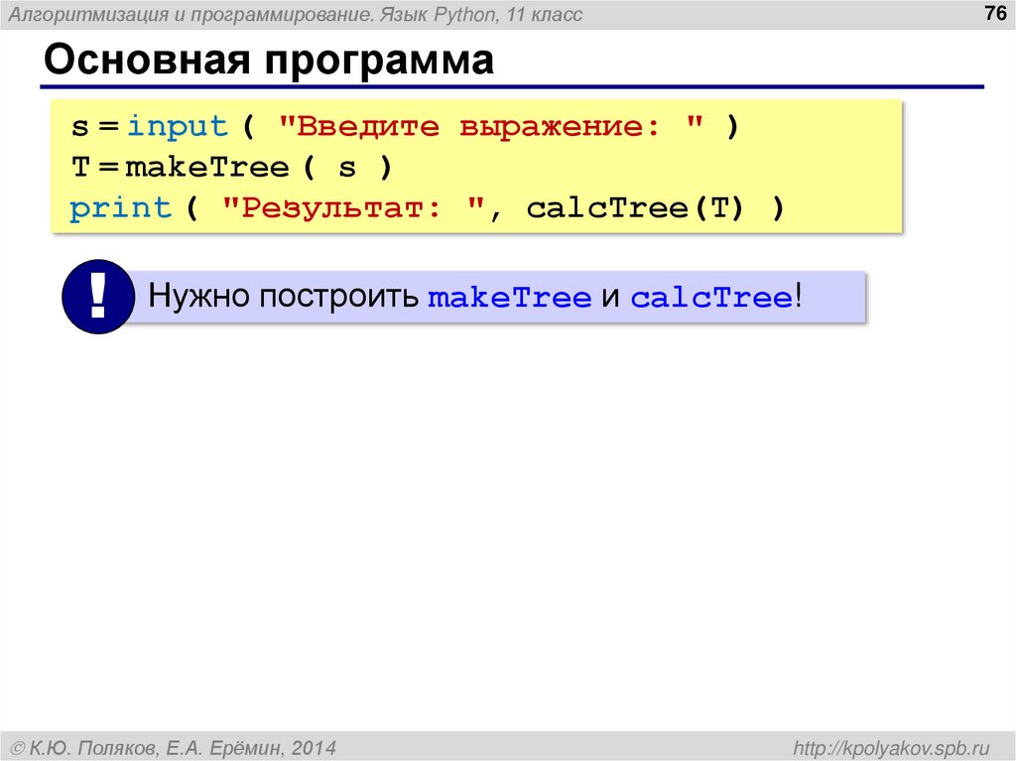Click the calcTree(T) call inside print
This screenshot has width=1016, height=761.
(x=632, y=206)
